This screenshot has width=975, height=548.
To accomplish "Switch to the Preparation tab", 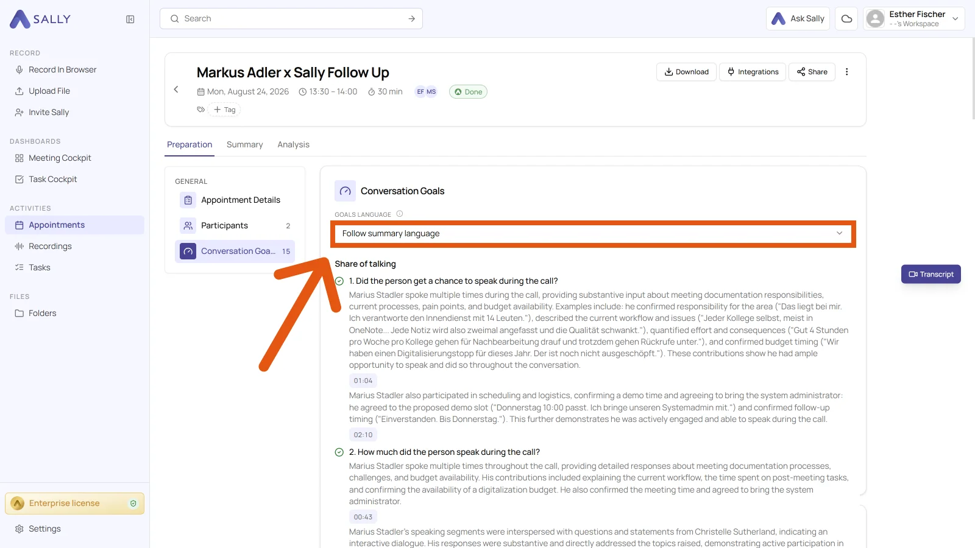I will (x=190, y=145).
